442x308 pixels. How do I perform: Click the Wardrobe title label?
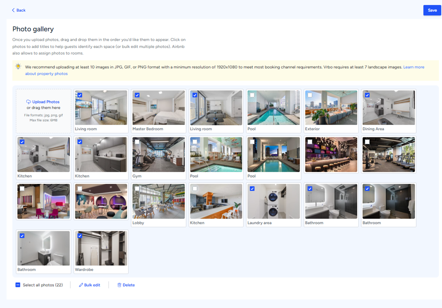[84, 270]
